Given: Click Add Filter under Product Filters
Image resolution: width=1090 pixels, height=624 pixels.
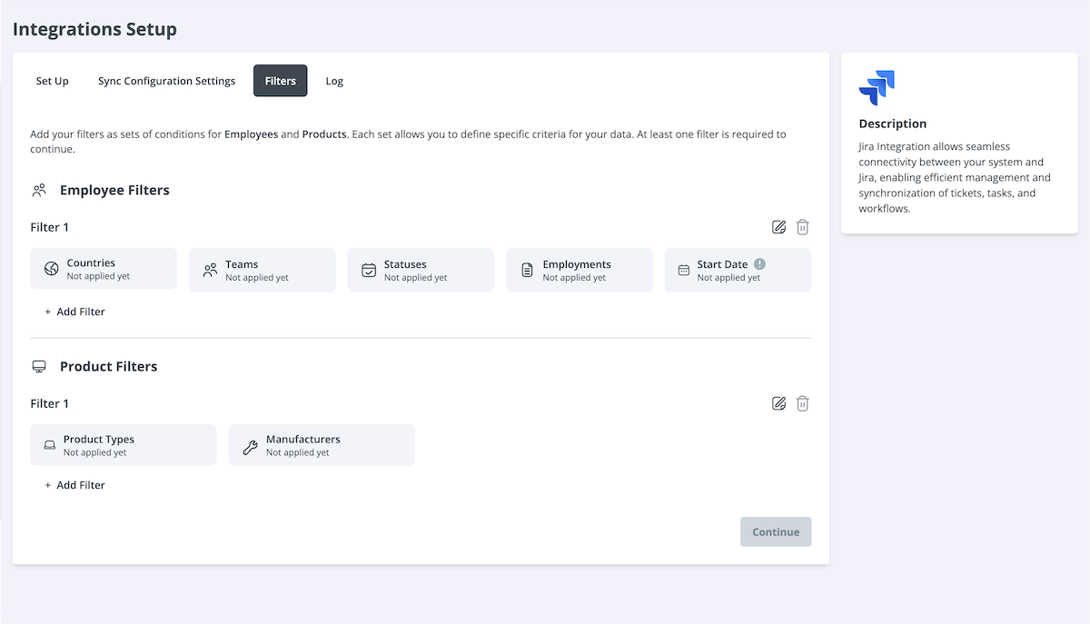Looking at the screenshot, I should (x=74, y=484).
